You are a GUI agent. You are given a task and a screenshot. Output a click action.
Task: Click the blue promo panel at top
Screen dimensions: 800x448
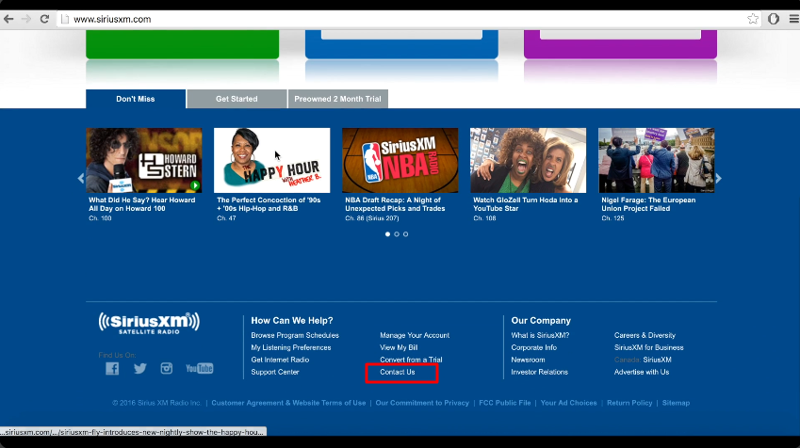coord(401,44)
